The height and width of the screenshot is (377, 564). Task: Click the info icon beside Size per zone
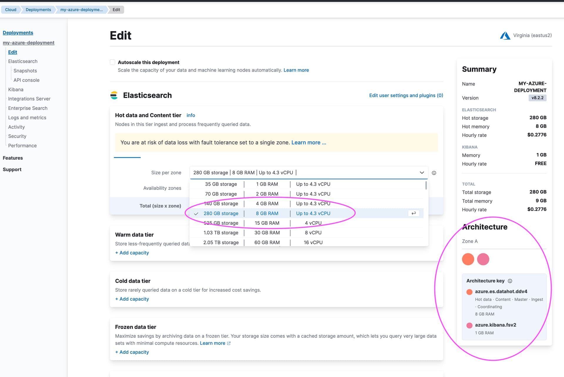(x=434, y=173)
